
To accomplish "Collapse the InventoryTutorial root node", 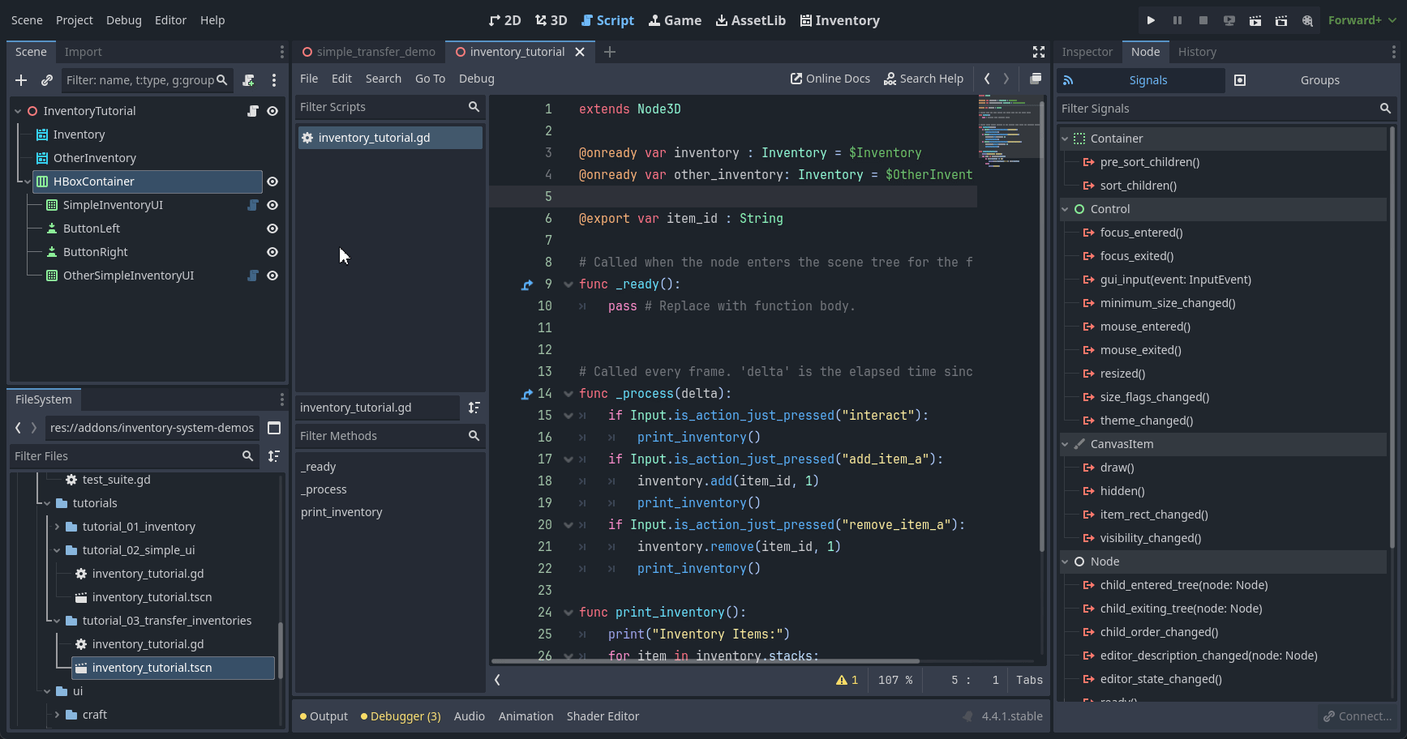I will [x=18, y=111].
